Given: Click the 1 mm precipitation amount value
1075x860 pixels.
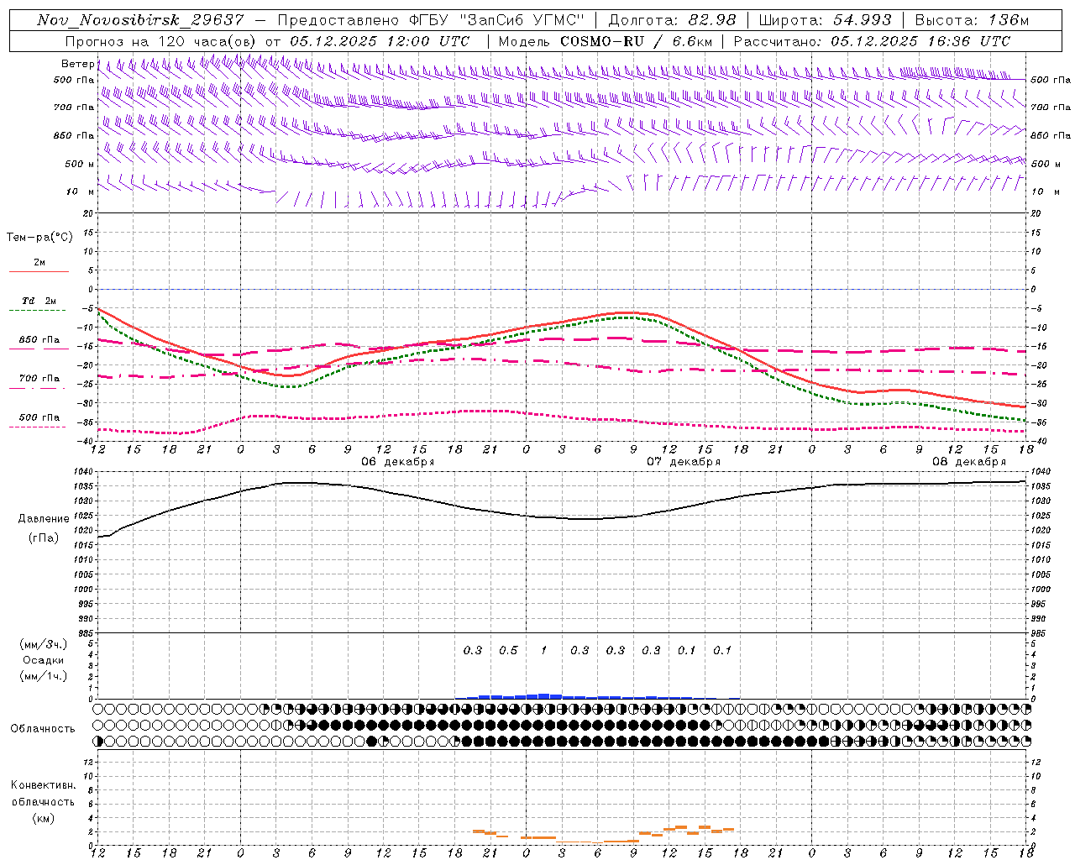Looking at the screenshot, I should [x=543, y=650].
